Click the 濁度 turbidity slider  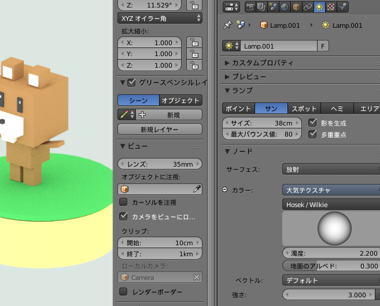pyautogui.click(x=331, y=253)
